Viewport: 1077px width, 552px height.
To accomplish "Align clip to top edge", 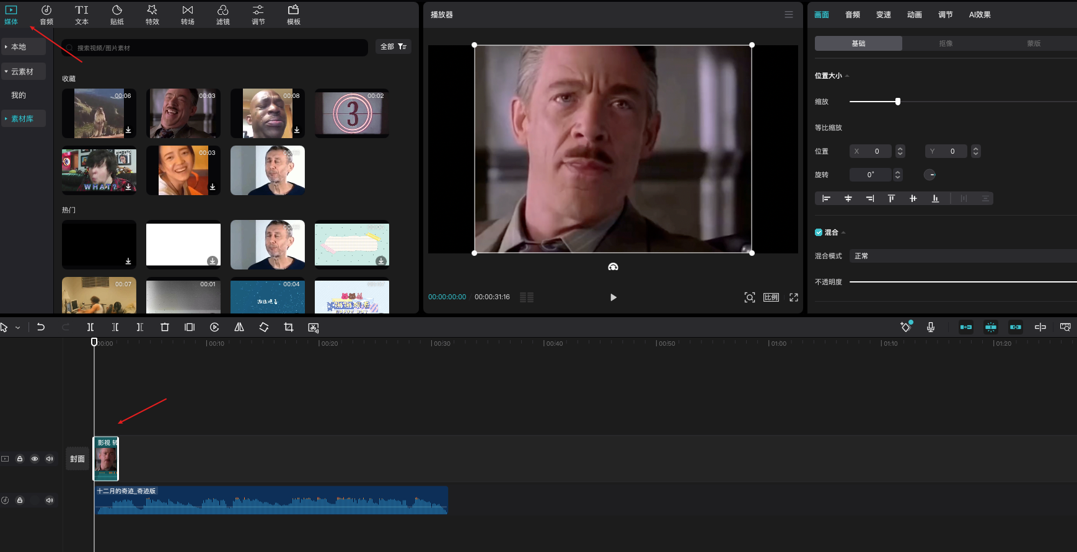I will [891, 198].
